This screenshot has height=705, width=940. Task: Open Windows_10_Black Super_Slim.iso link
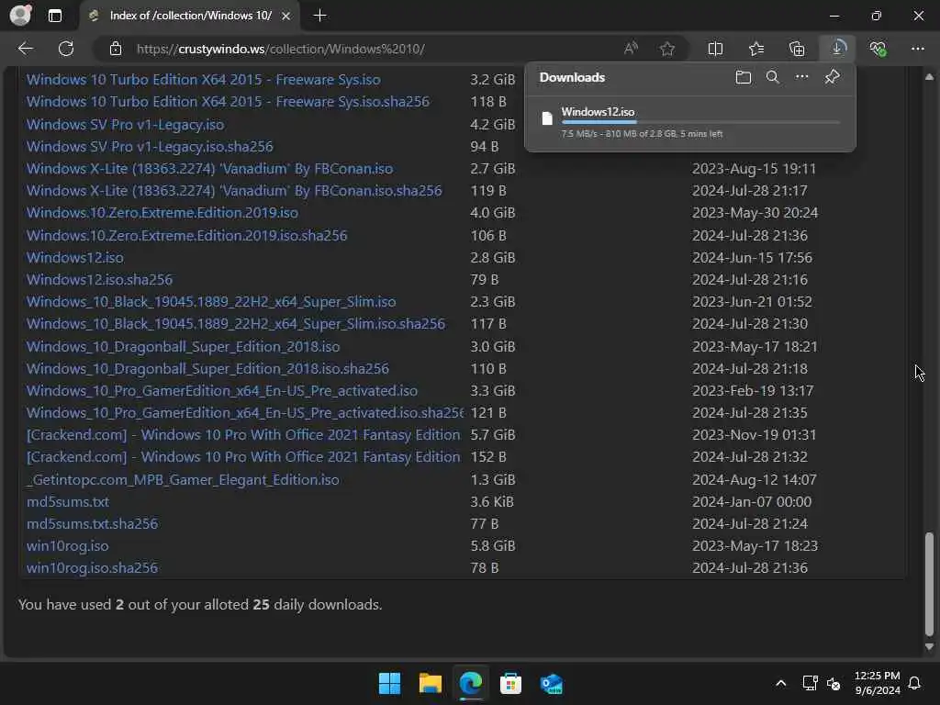click(211, 301)
